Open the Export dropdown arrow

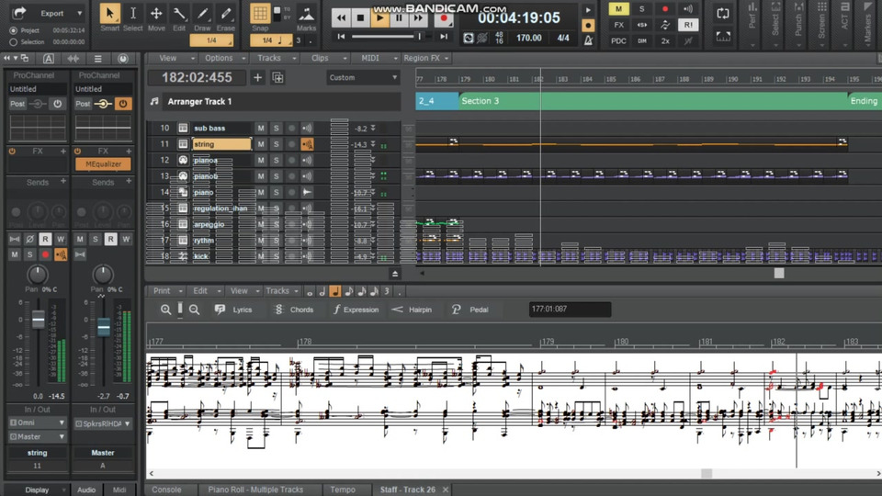(80, 14)
